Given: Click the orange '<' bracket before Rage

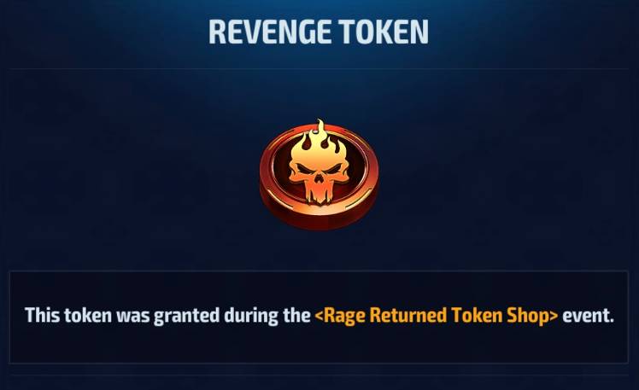Looking at the screenshot, I should (319, 317).
